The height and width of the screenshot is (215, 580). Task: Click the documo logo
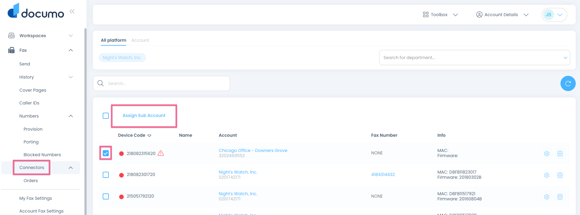pyautogui.click(x=36, y=11)
